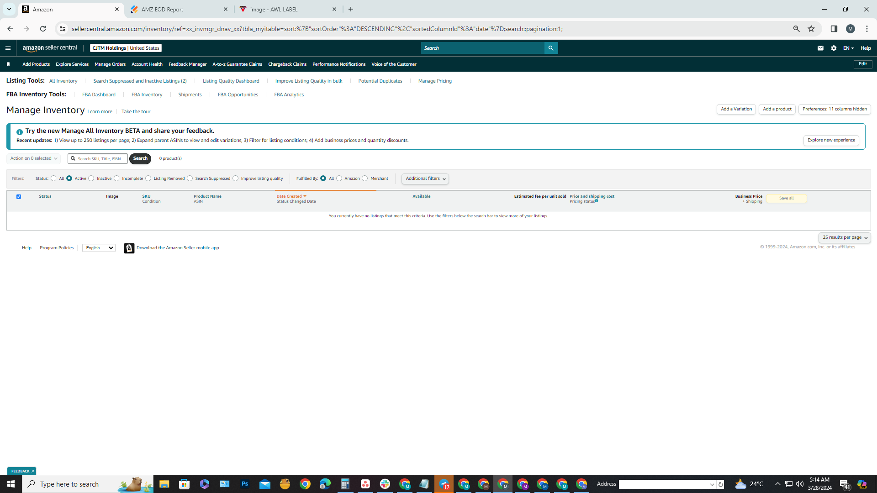Open Microsoft Store from the taskbar
The width and height of the screenshot is (877, 493).
coord(185,484)
